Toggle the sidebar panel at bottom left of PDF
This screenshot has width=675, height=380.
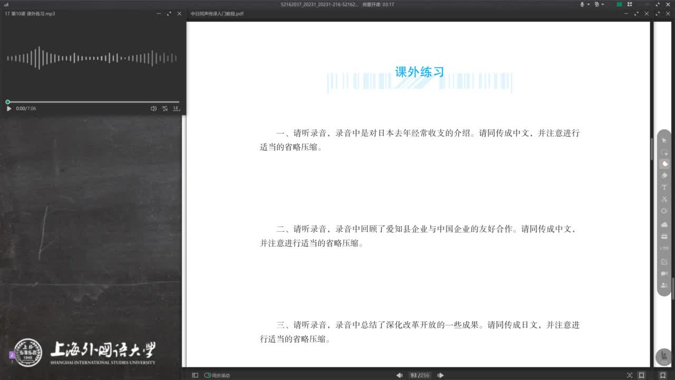(195, 375)
